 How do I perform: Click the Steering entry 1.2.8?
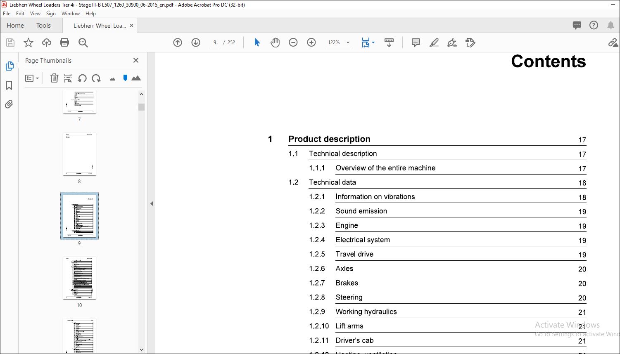tap(349, 297)
